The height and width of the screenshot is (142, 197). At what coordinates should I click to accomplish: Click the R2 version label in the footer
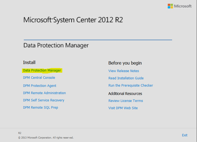(20, 133)
